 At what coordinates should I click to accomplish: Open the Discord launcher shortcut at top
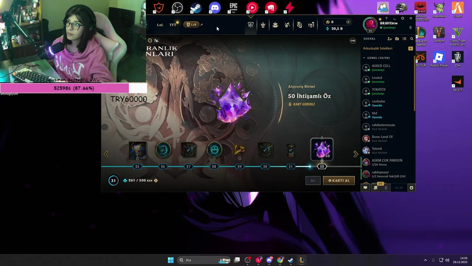click(x=215, y=7)
